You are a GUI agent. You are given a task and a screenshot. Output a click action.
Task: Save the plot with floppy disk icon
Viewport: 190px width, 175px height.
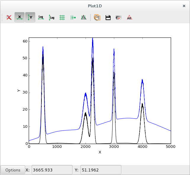coord(108,17)
